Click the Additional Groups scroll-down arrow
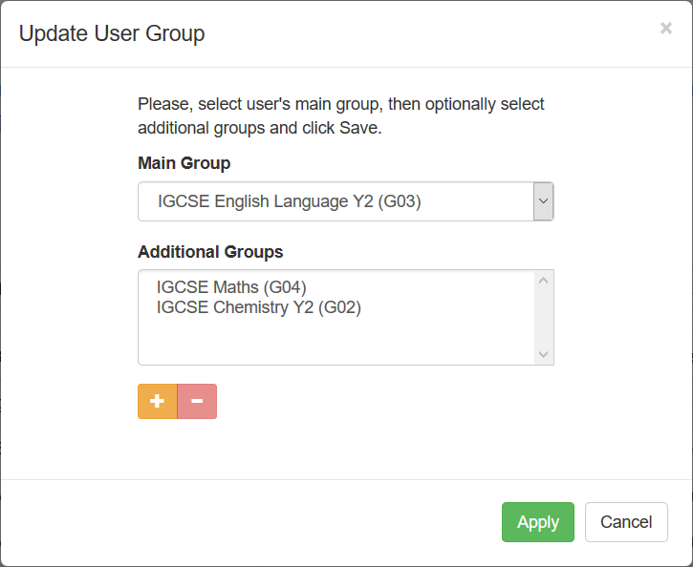 pos(544,354)
